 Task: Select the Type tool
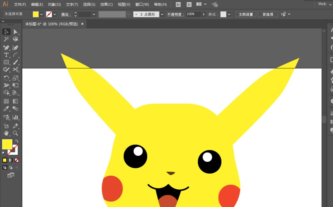(x=6, y=55)
